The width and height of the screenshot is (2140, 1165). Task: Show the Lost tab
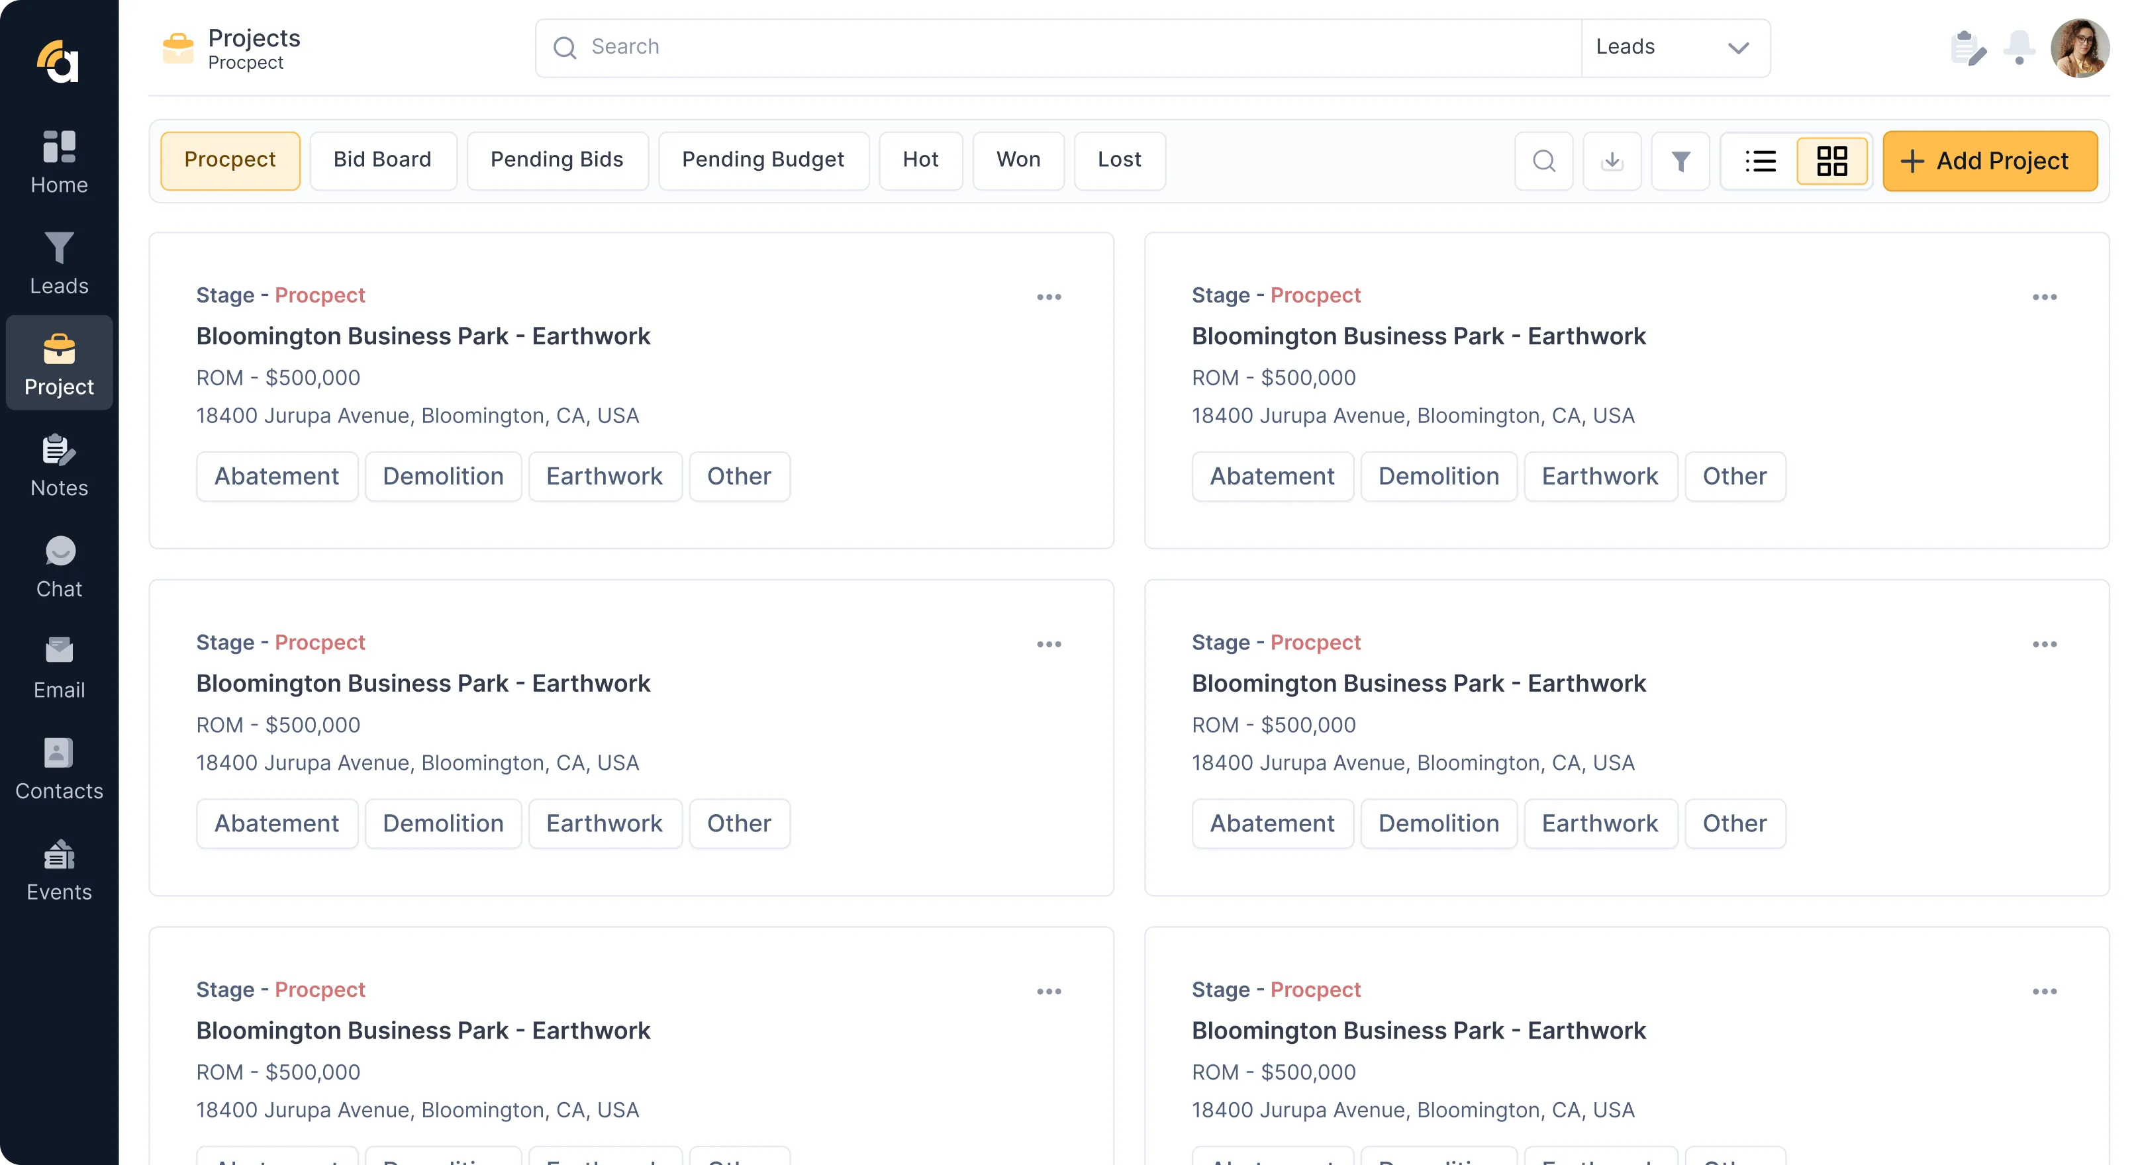pyautogui.click(x=1120, y=160)
